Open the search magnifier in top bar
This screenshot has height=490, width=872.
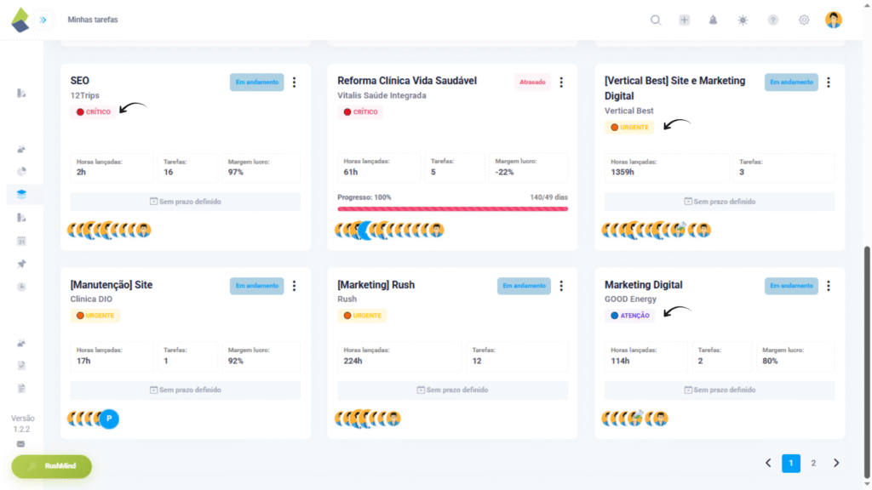click(x=656, y=20)
